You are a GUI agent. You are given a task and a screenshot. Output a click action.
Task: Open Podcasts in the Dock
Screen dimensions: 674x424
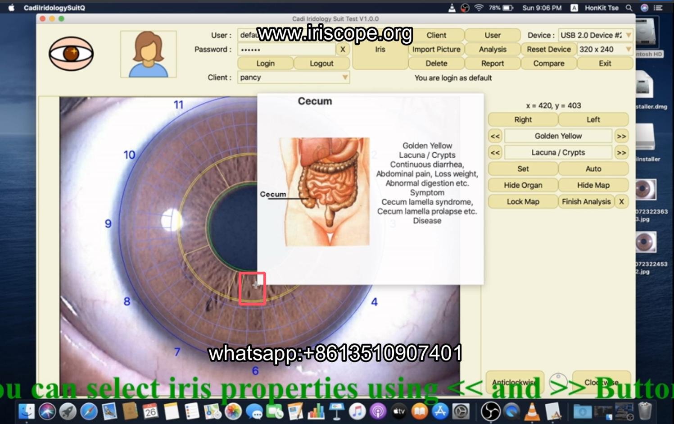(378, 411)
